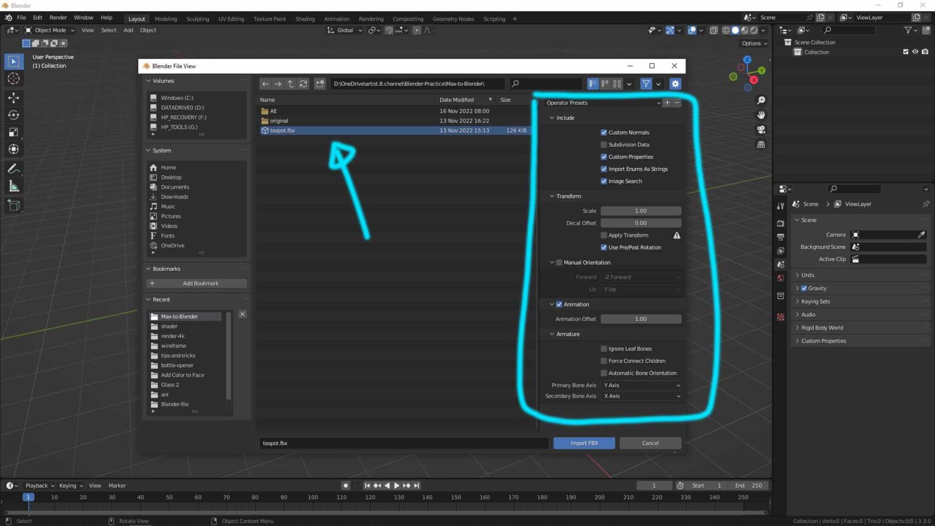The width and height of the screenshot is (935, 526).
Task: Enable Manual Orientation checkbox
Action: click(559, 262)
